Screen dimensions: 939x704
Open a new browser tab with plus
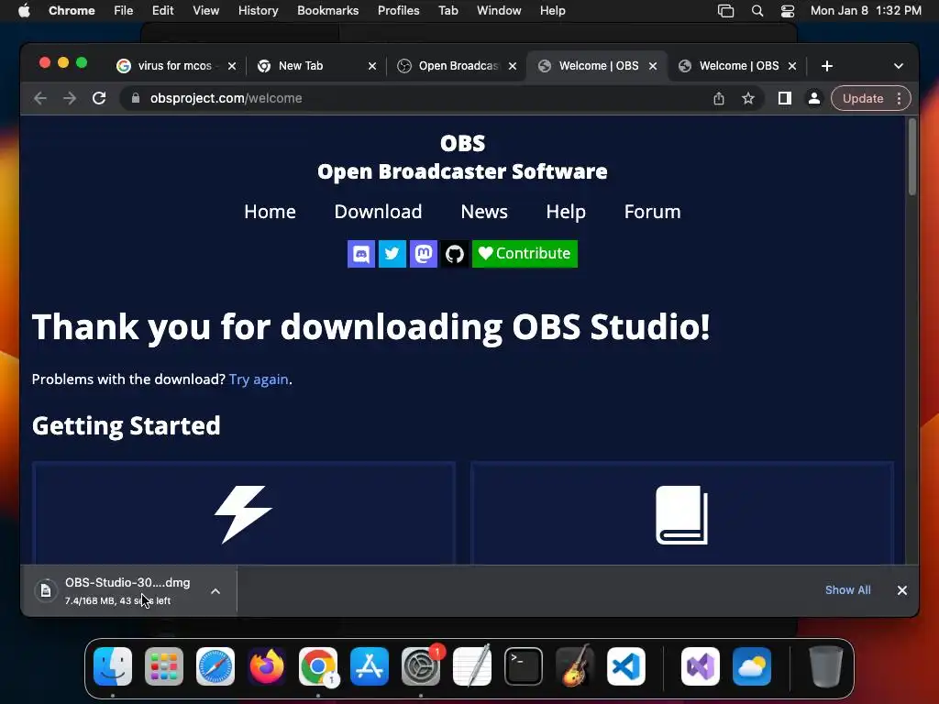(827, 66)
